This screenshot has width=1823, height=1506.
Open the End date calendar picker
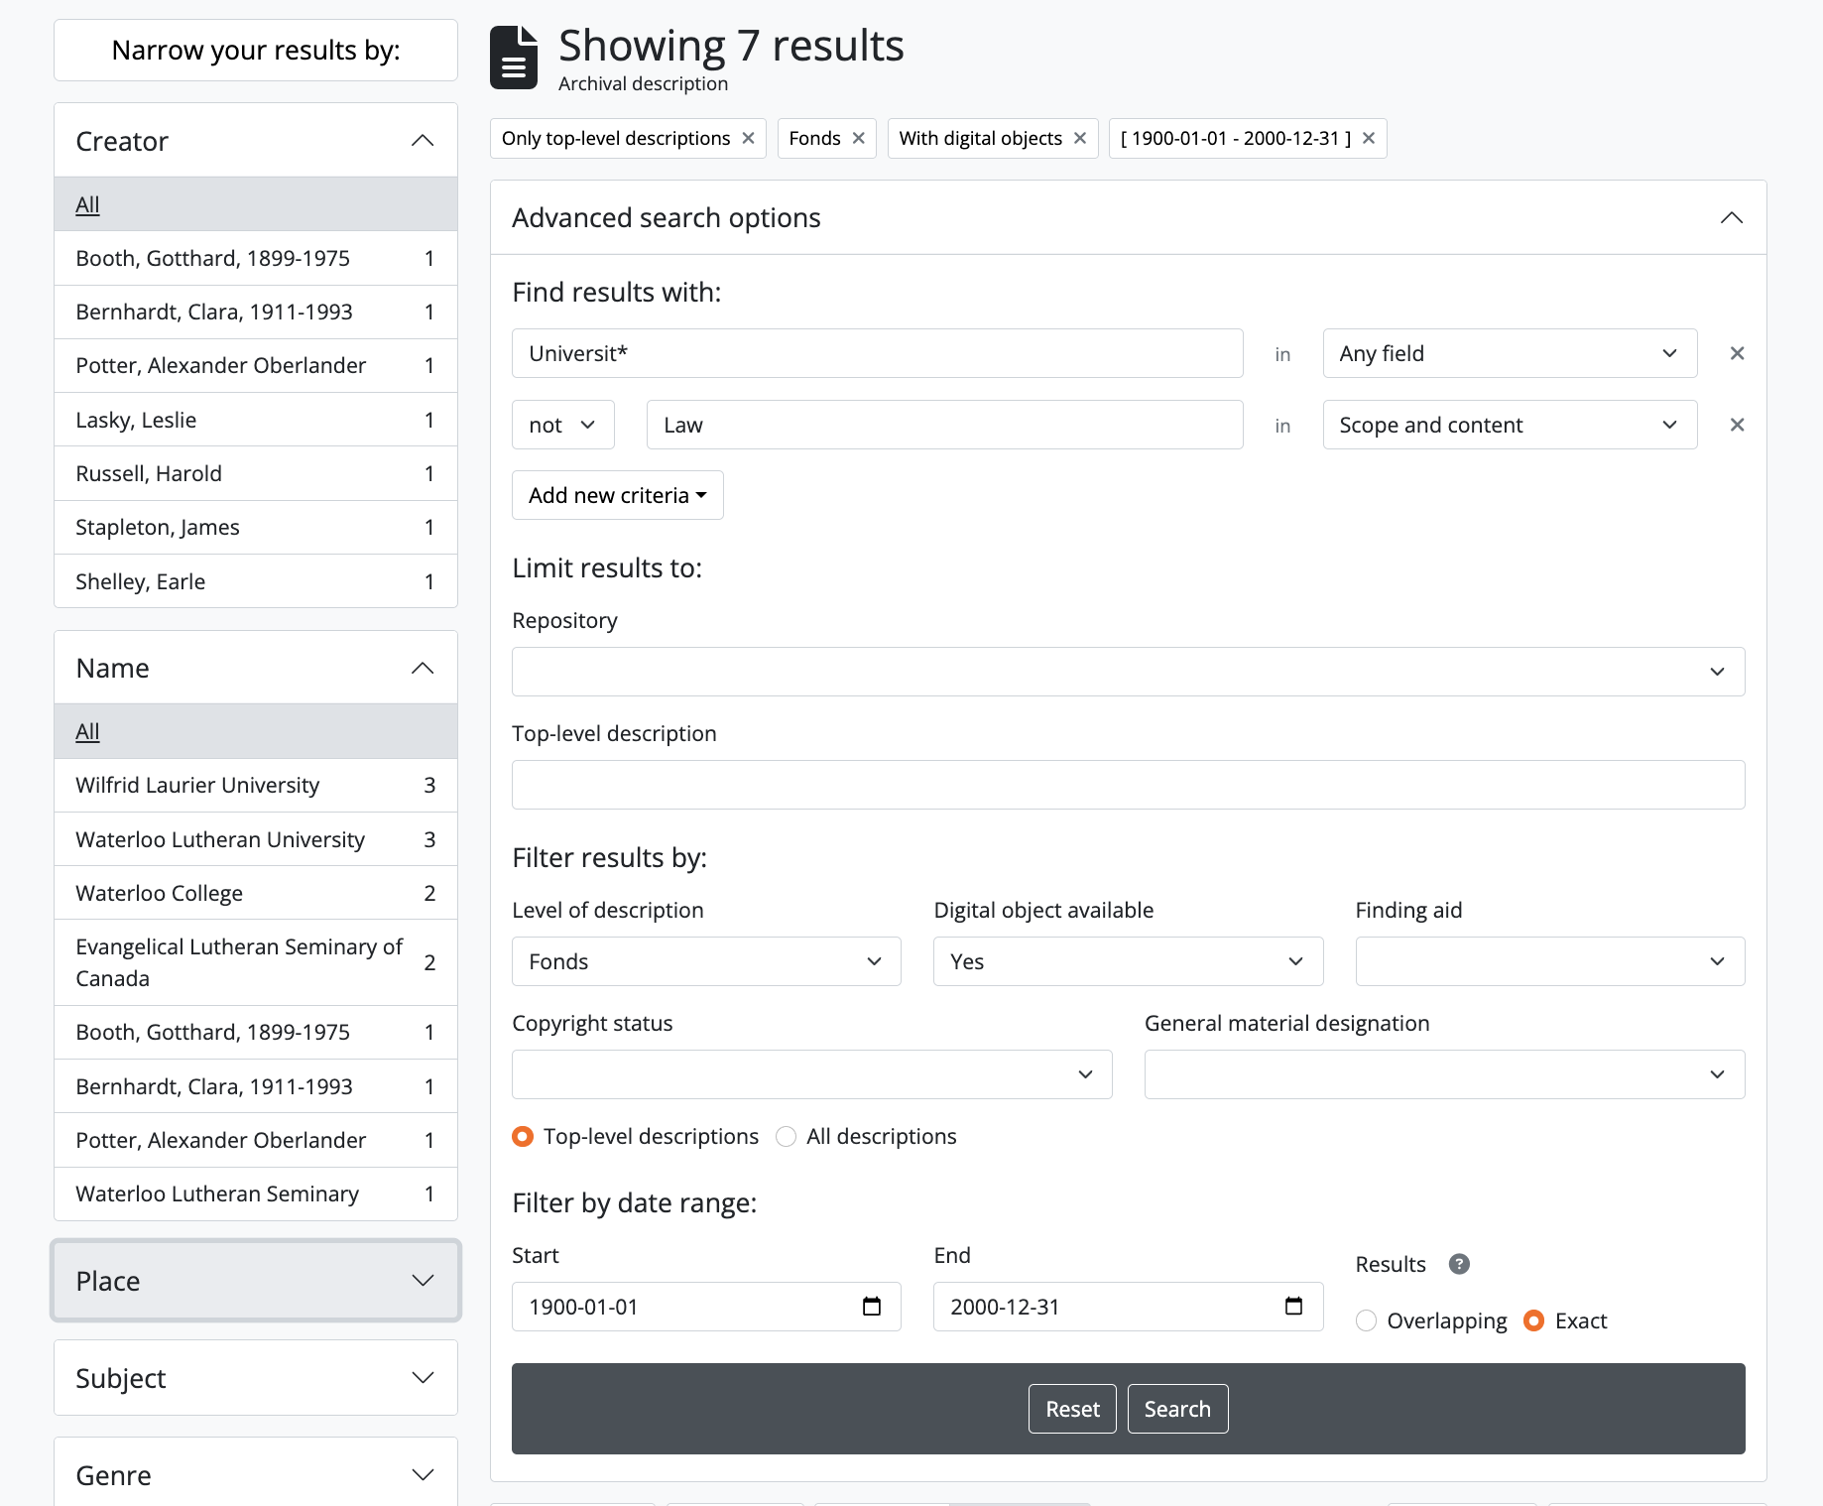[x=1293, y=1307]
